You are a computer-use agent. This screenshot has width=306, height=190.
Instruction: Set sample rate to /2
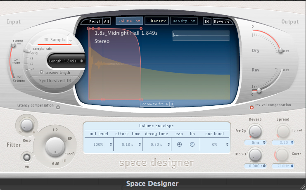[31, 58]
